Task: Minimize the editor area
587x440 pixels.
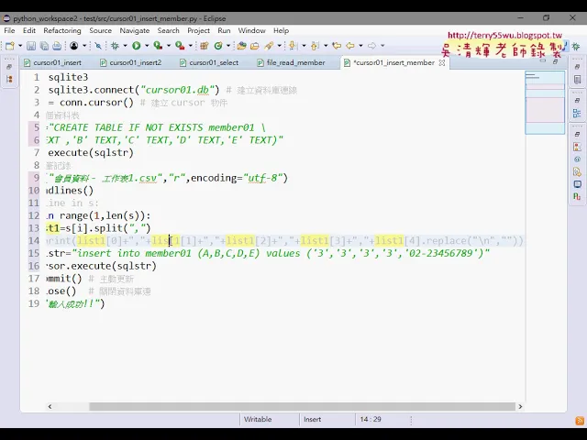Action: tap(543, 61)
